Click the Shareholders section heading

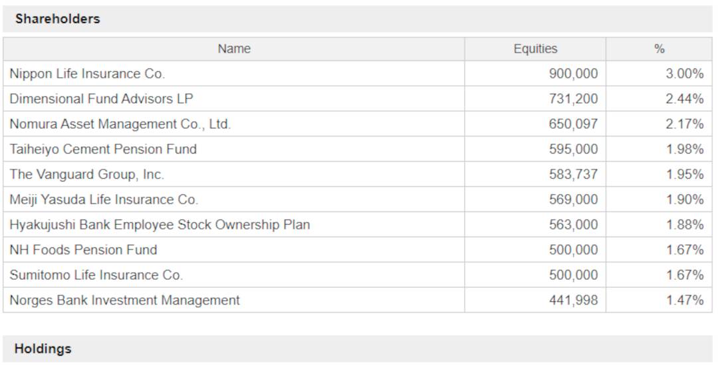57,19
